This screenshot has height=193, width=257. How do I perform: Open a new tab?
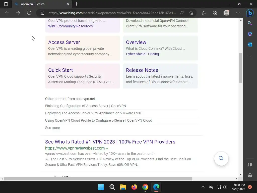[x=76, y=4]
